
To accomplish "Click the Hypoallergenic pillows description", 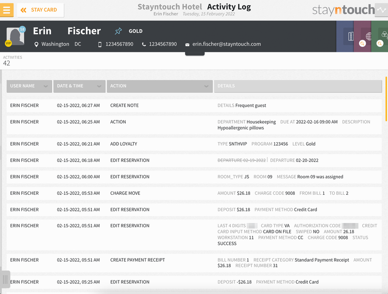I will click(240, 128).
